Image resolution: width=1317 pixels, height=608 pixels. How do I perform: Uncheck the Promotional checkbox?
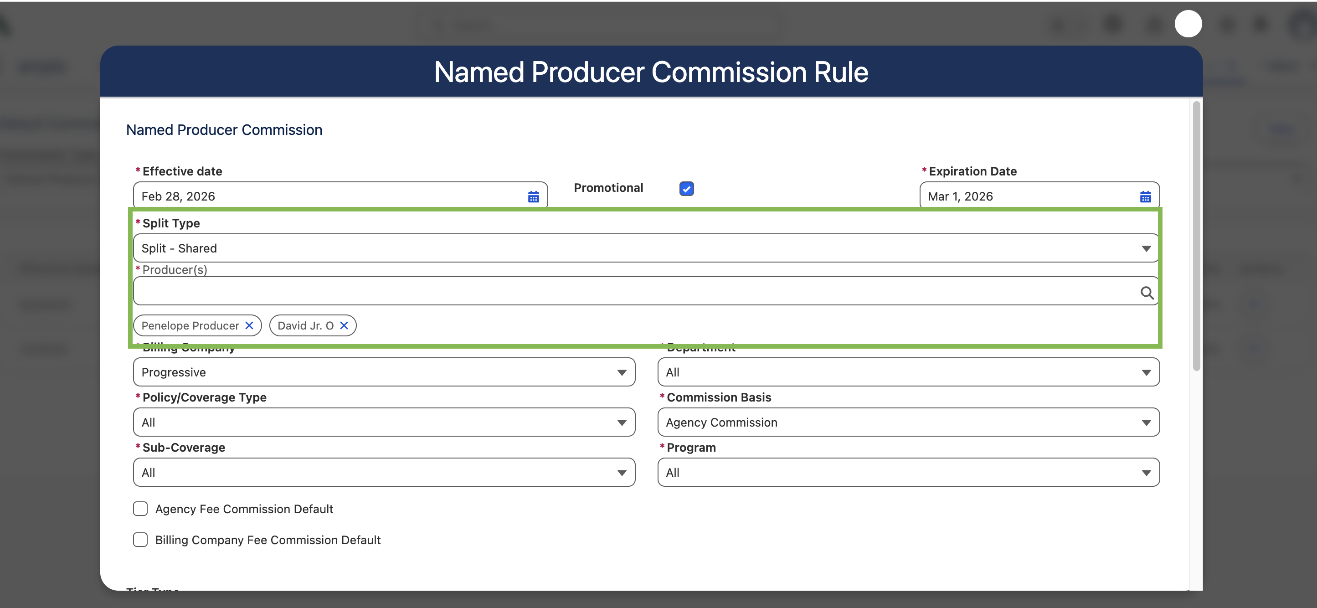686,189
